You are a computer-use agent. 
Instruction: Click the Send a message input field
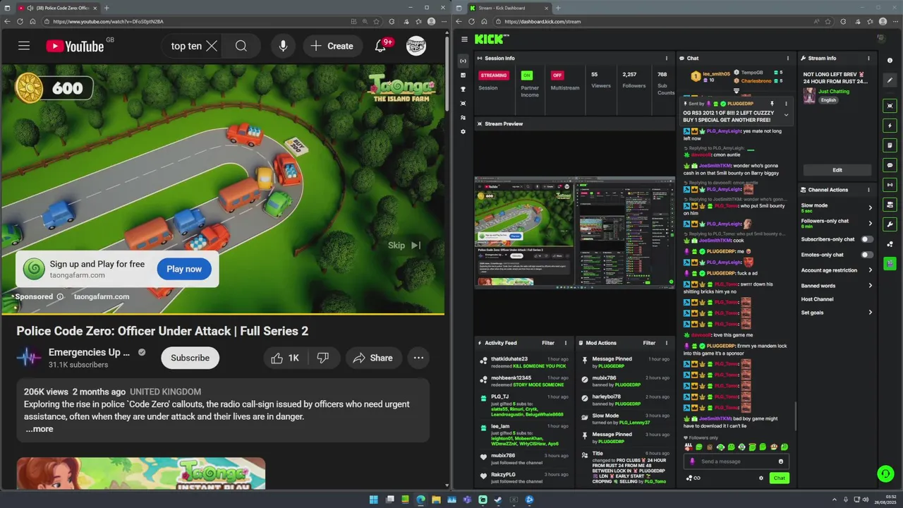737,461
